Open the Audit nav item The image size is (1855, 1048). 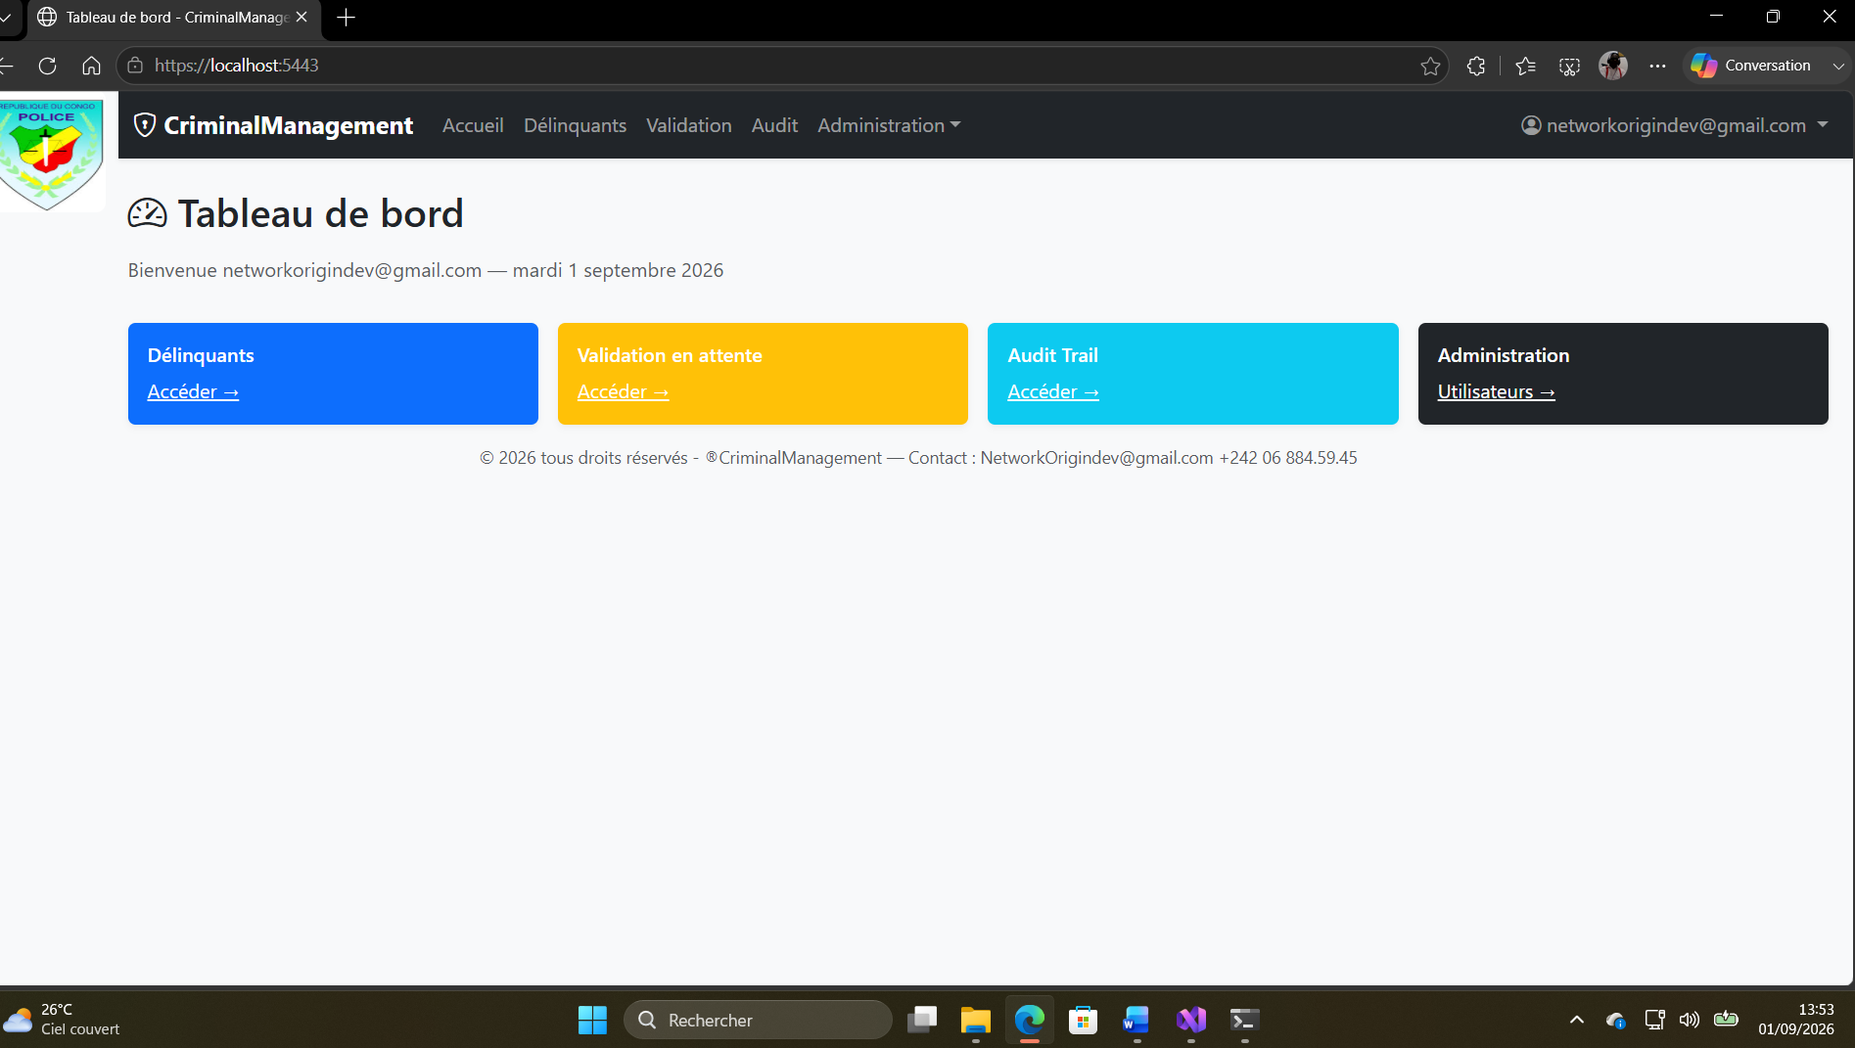[774, 125]
